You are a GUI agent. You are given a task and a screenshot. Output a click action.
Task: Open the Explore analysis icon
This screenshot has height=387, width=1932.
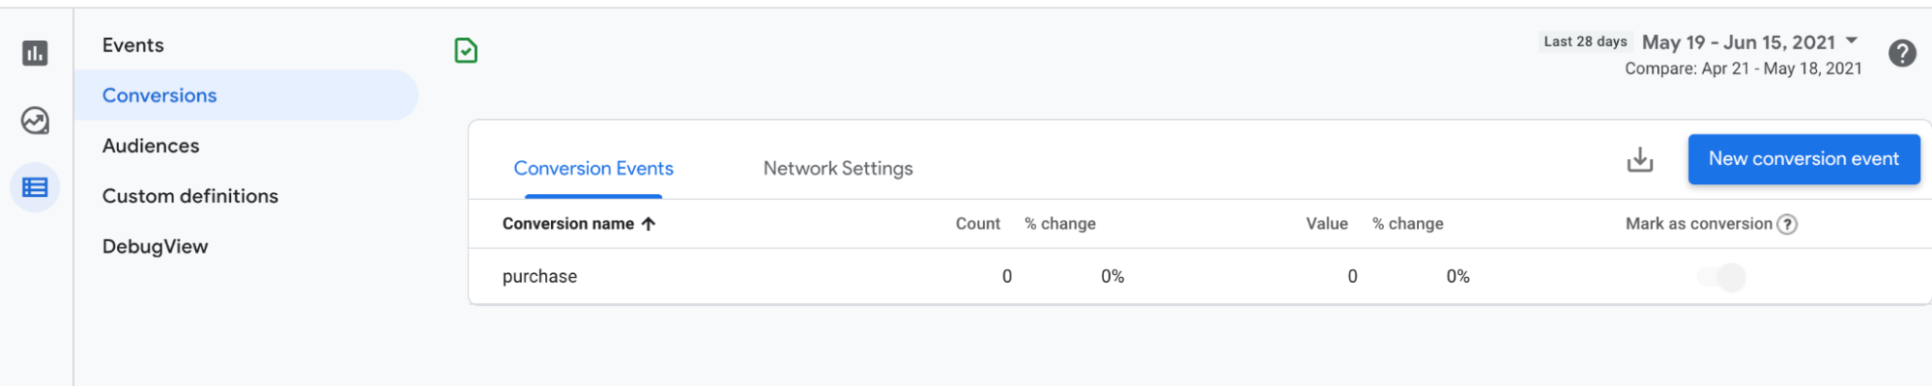35,121
